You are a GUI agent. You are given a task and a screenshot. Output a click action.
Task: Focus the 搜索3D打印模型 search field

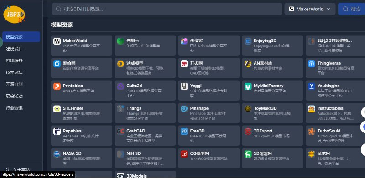pos(167,9)
